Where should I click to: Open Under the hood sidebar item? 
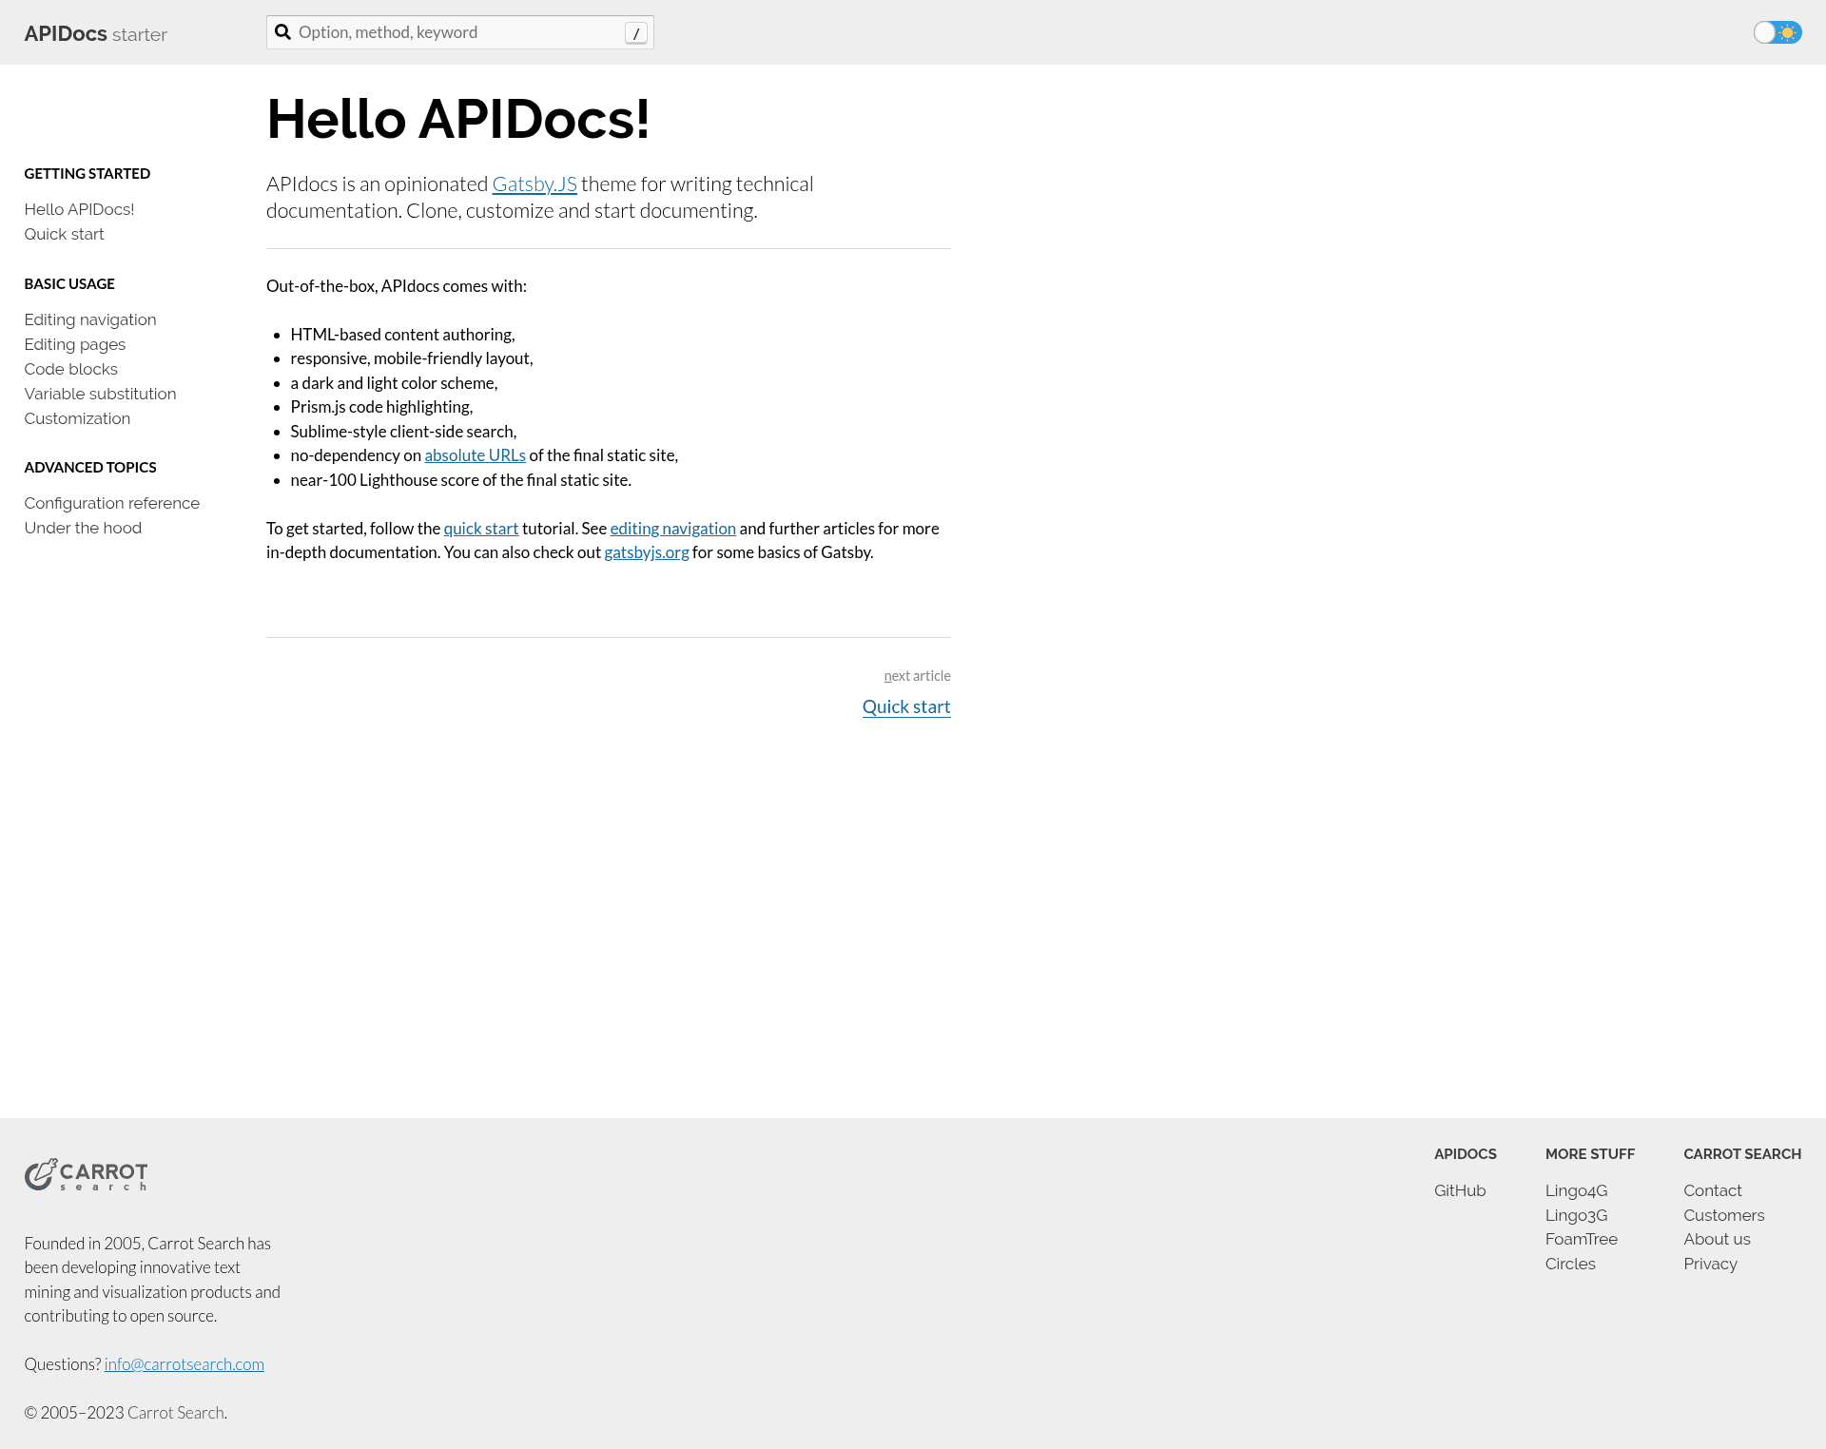(83, 528)
